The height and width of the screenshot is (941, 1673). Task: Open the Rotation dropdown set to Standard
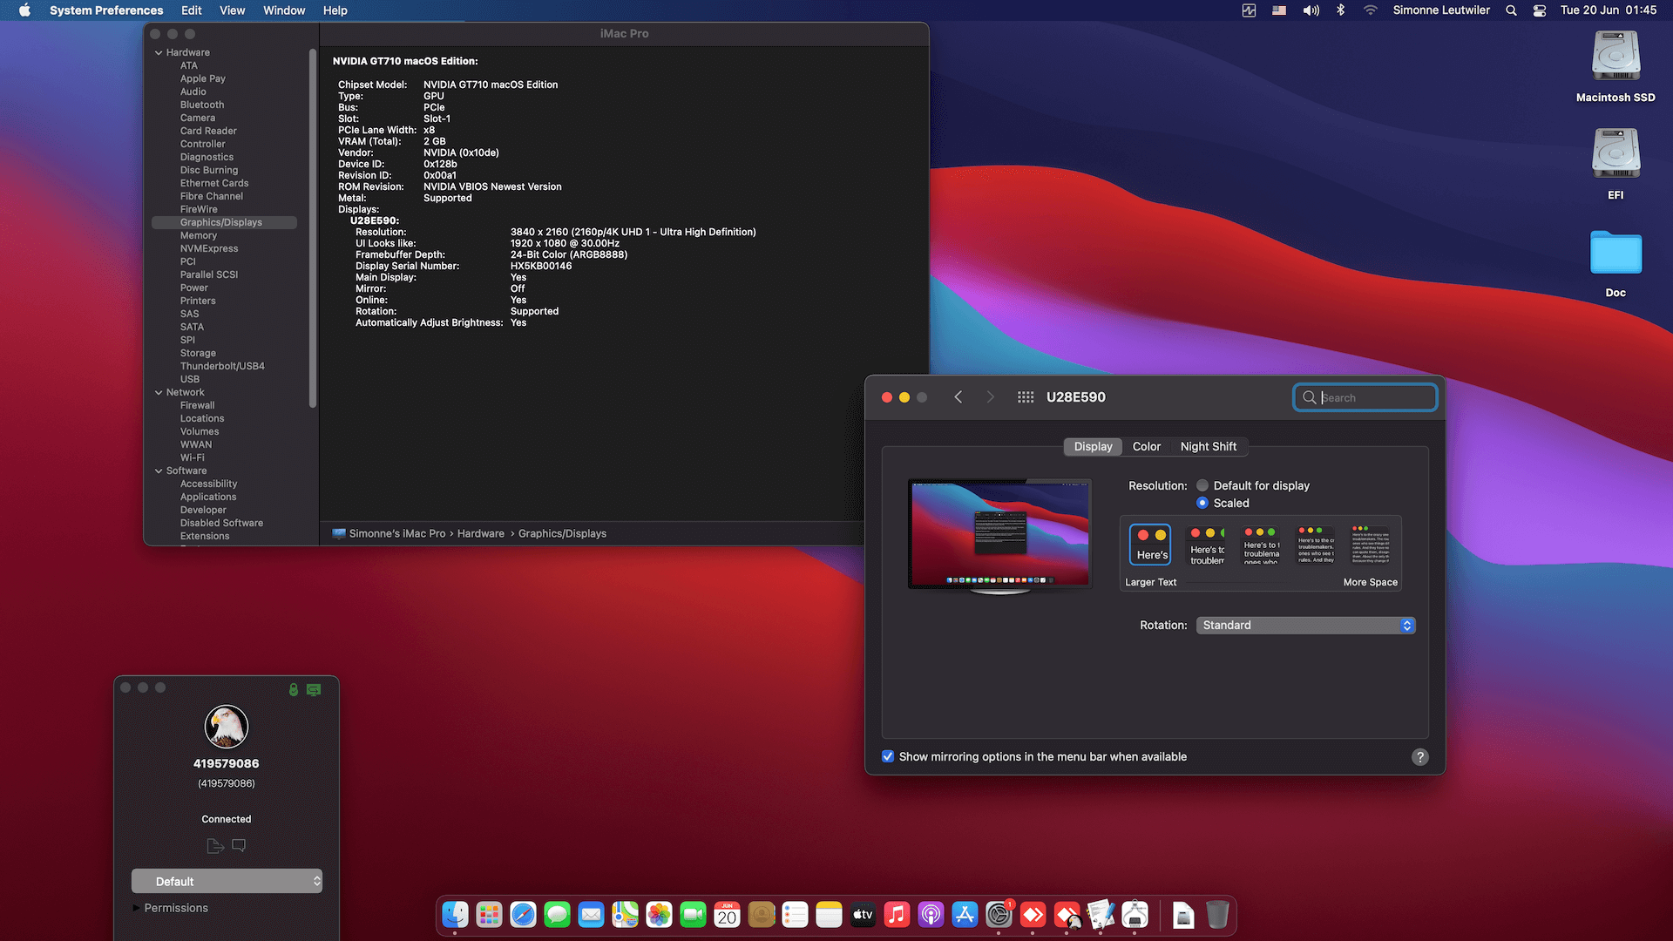click(1305, 626)
